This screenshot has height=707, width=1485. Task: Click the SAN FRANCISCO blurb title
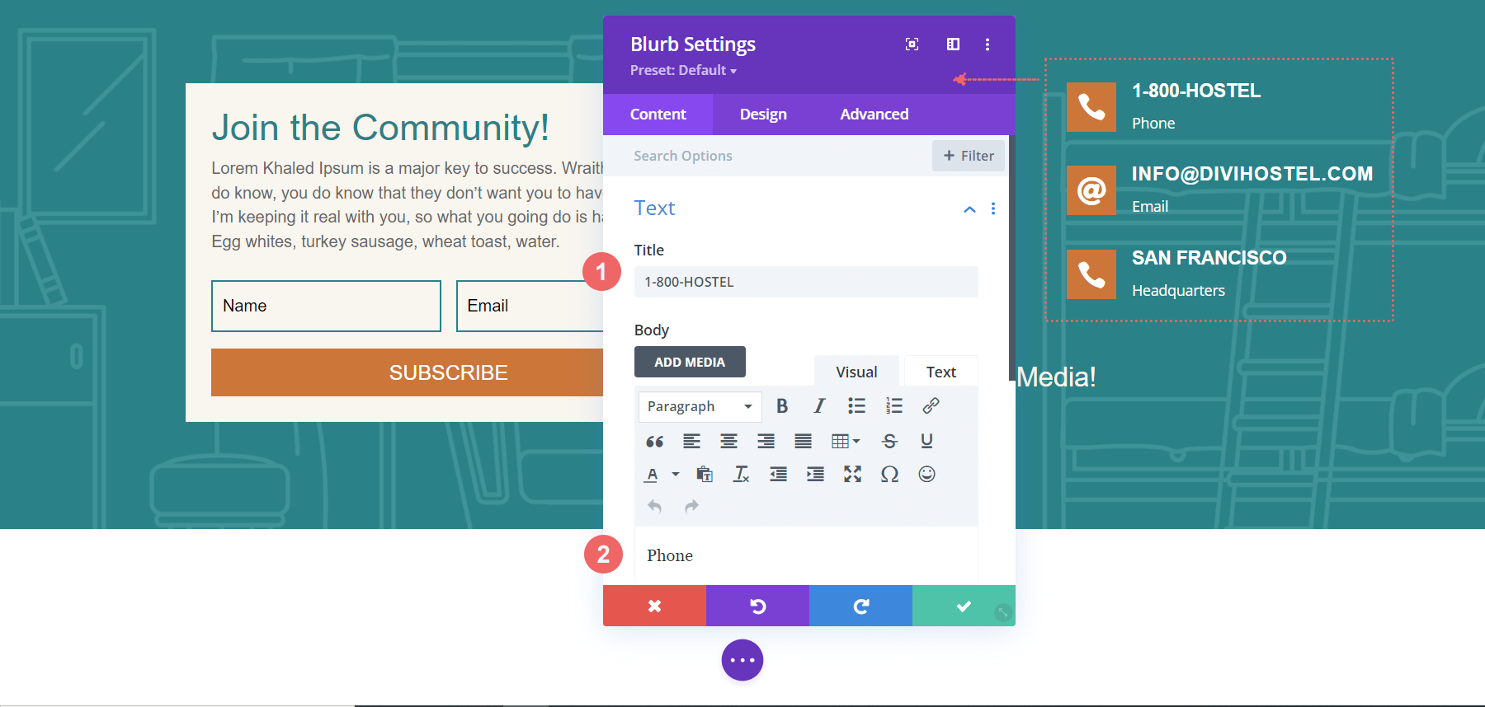1209,258
